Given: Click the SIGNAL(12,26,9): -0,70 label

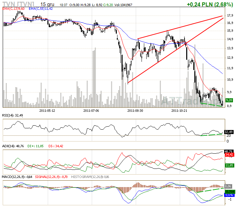Looking at the screenshot, I should (51, 177).
